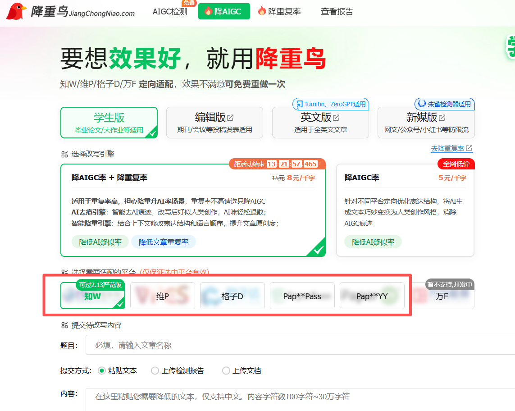Select the 维P platform option
The width and height of the screenshot is (515, 411).
(x=163, y=296)
